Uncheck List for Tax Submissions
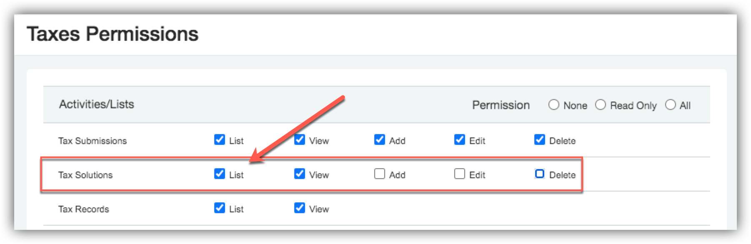 pos(220,139)
